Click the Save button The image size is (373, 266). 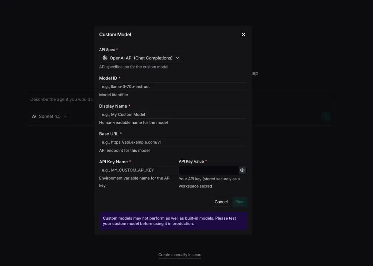click(240, 202)
